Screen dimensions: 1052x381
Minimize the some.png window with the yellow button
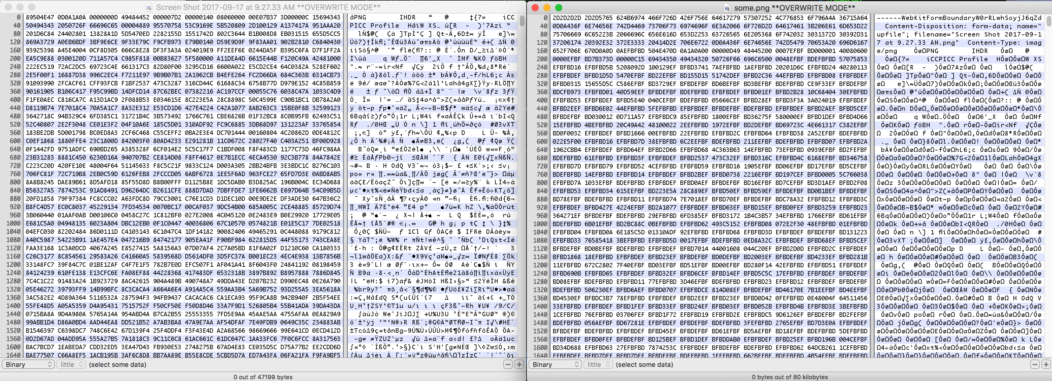tap(547, 8)
